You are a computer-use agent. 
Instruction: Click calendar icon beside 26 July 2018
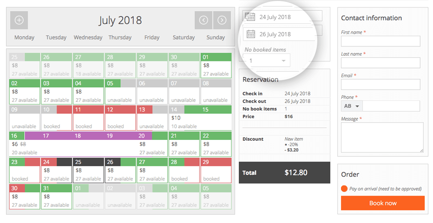pos(251,34)
